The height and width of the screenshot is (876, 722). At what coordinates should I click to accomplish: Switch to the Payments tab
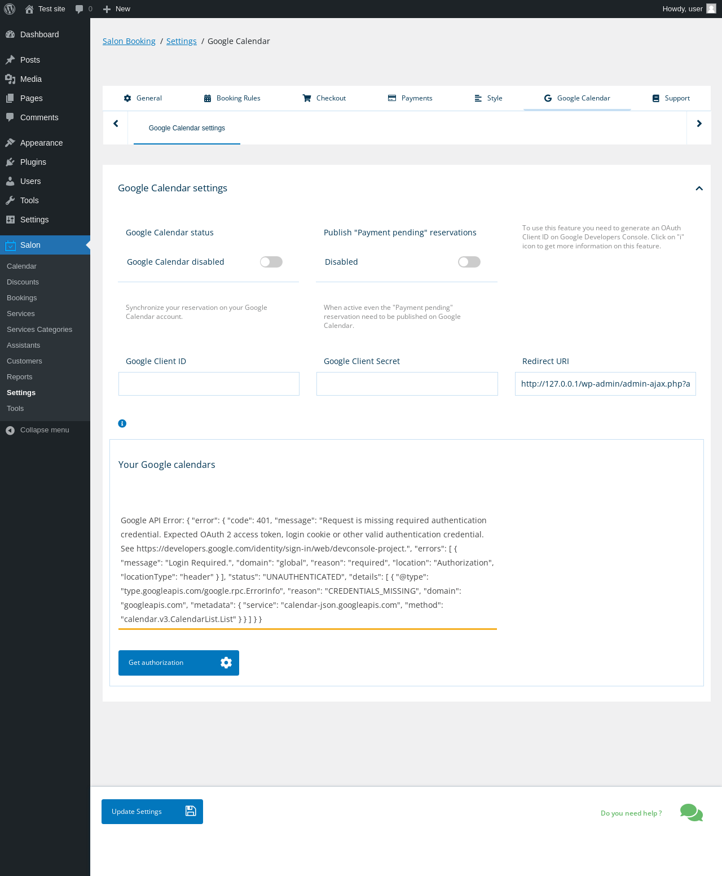(410, 98)
